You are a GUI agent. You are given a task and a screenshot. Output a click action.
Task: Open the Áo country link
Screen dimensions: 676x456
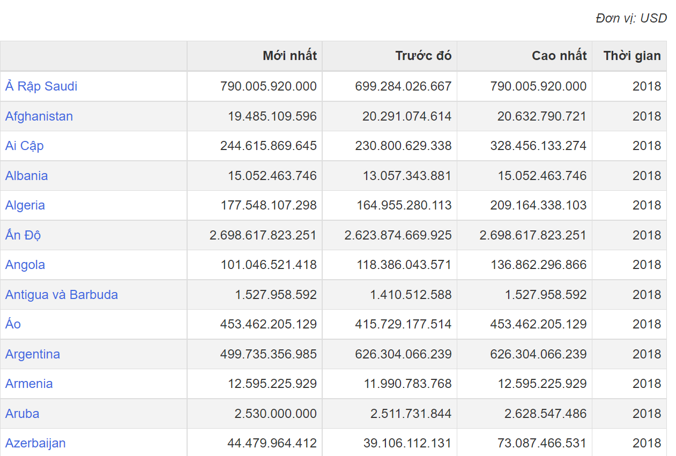click(x=13, y=324)
